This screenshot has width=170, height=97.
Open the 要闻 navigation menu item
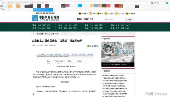tap(34, 25)
